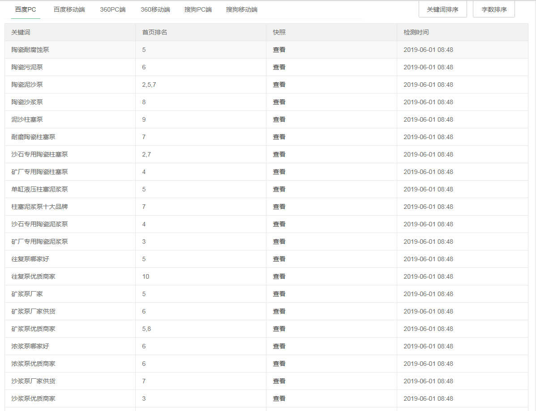The height and width of the screenshot is (411, 536).
Task: Click the 检测时间 column header
Action: coord(416,32)
